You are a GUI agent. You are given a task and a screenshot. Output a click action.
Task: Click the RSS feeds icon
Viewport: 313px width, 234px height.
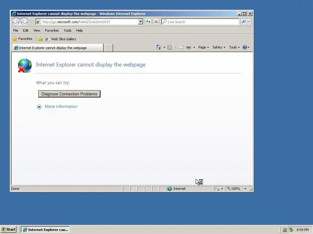tap(170, 47)
